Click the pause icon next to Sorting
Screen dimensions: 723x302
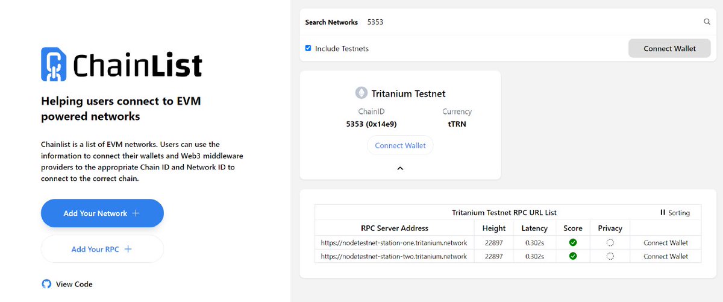tap(663, 213)
